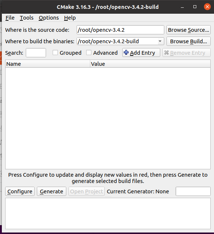Click the Generate button
Screen dimensions: 214x234
coord(52,191)
